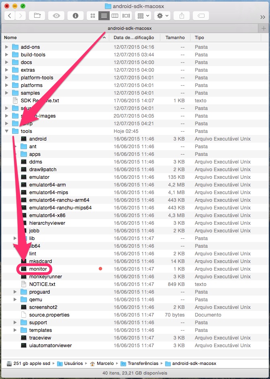This screenshot has width=270, height=379.
Task: Switch to icon view
Action: (x=92, y=16)
